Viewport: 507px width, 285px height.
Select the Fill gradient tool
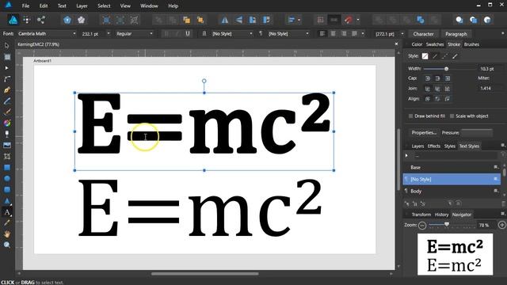(x=7, y=123)
